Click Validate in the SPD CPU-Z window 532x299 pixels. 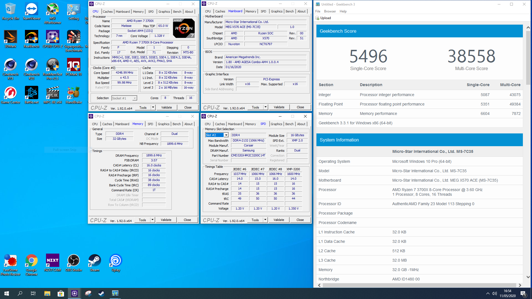(x=279, y=220)
